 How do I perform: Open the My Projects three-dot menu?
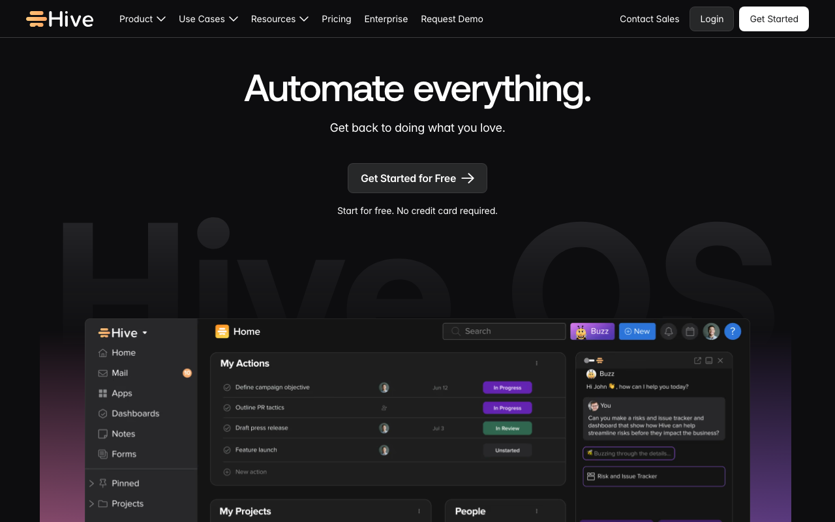tap(419, 512)
